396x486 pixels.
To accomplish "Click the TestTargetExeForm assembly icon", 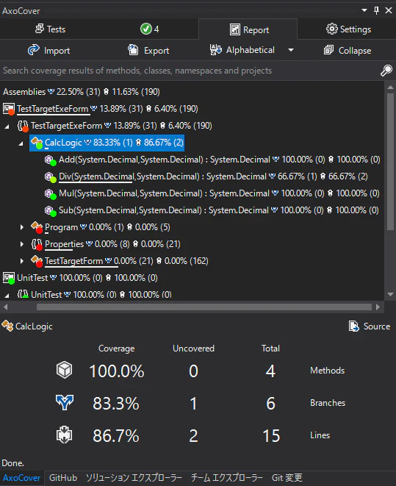I will click(x=9, y=109).
